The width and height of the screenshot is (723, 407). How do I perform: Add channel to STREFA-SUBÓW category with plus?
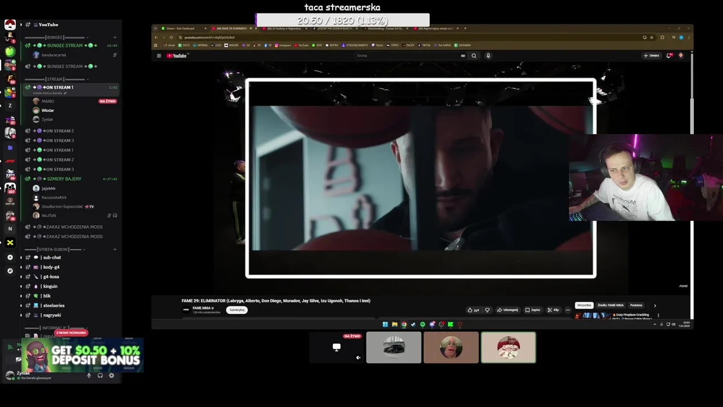pos(115,249)
